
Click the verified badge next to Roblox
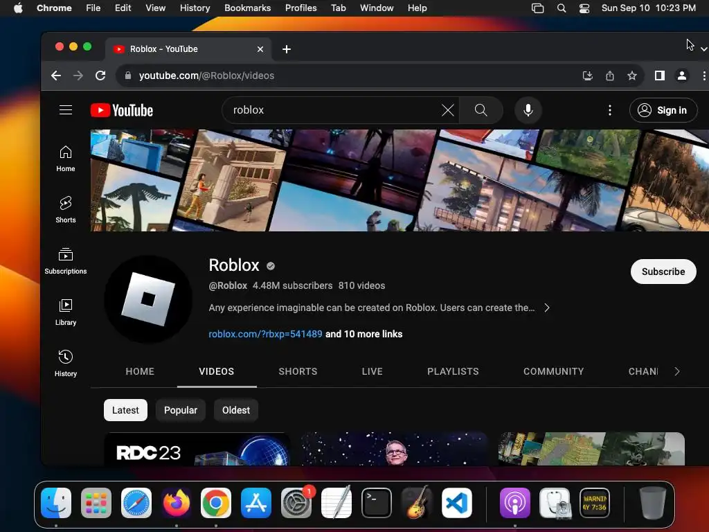(271, 266)
